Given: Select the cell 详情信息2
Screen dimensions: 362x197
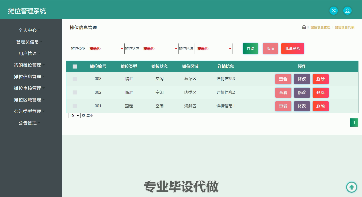Looking at the screenshot, I should 226,92.
